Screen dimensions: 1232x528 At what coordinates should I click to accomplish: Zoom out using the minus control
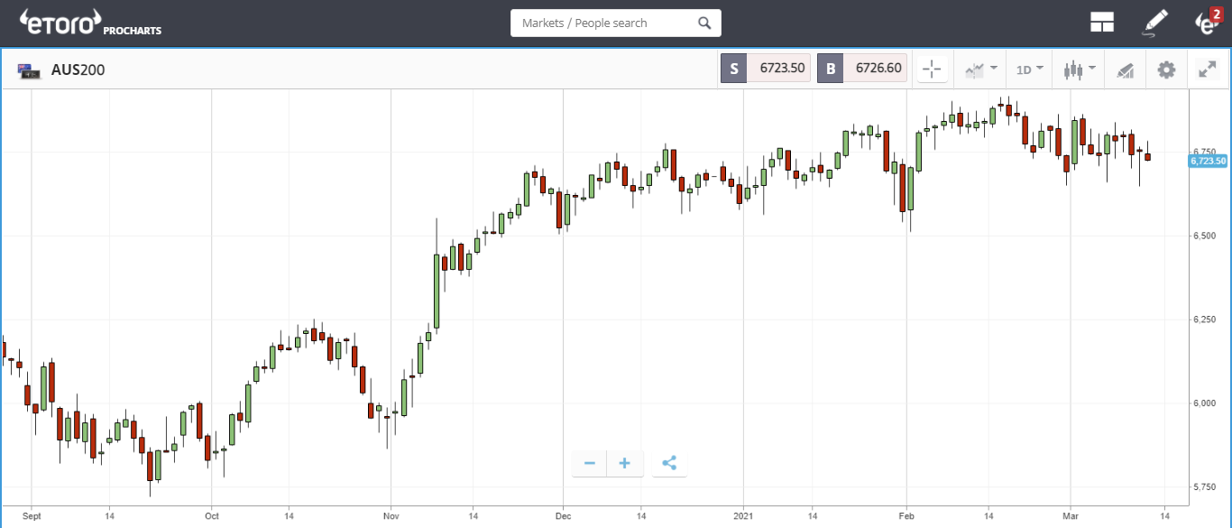pos(589,462)
